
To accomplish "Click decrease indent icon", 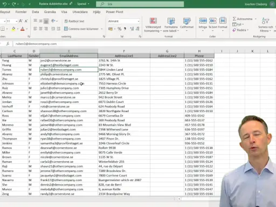I will tap(53, 29).
